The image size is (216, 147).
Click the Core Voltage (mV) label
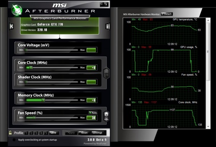click(x=33, y=45)
